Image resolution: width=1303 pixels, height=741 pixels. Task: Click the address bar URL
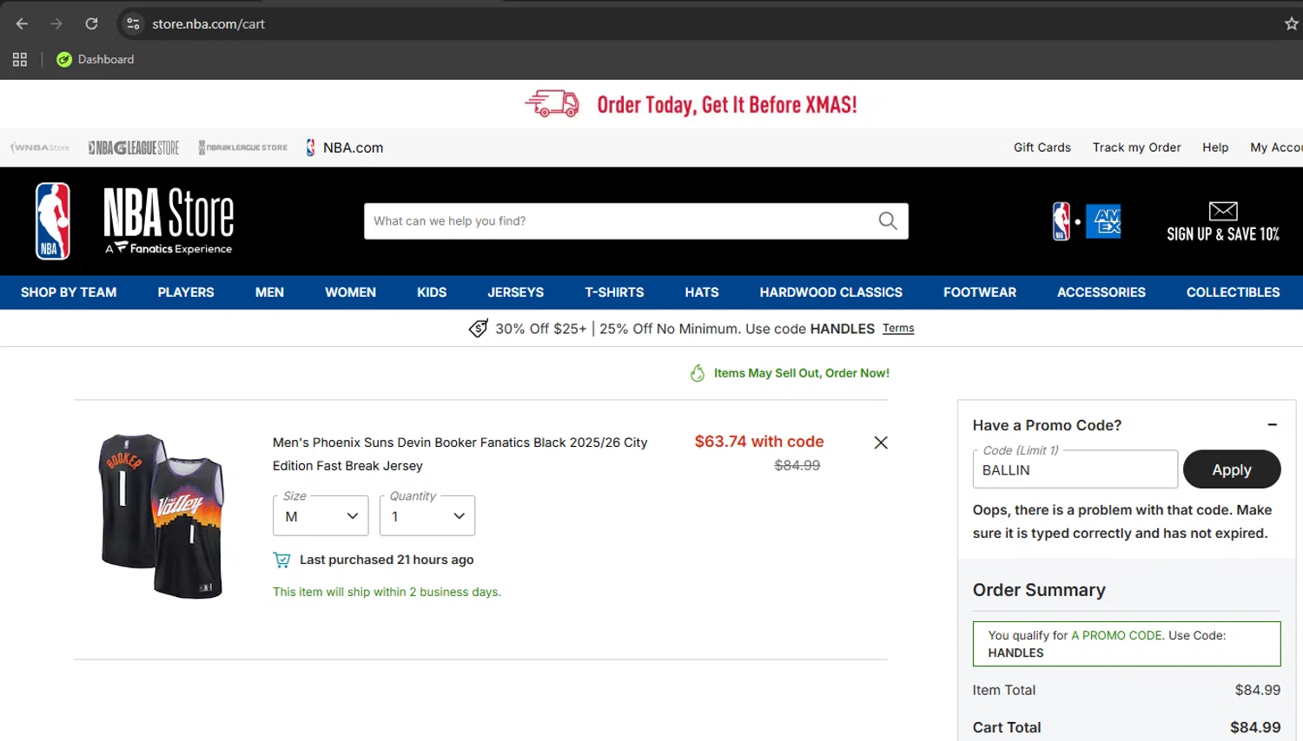pyautogui.click(x=208, y=23)
